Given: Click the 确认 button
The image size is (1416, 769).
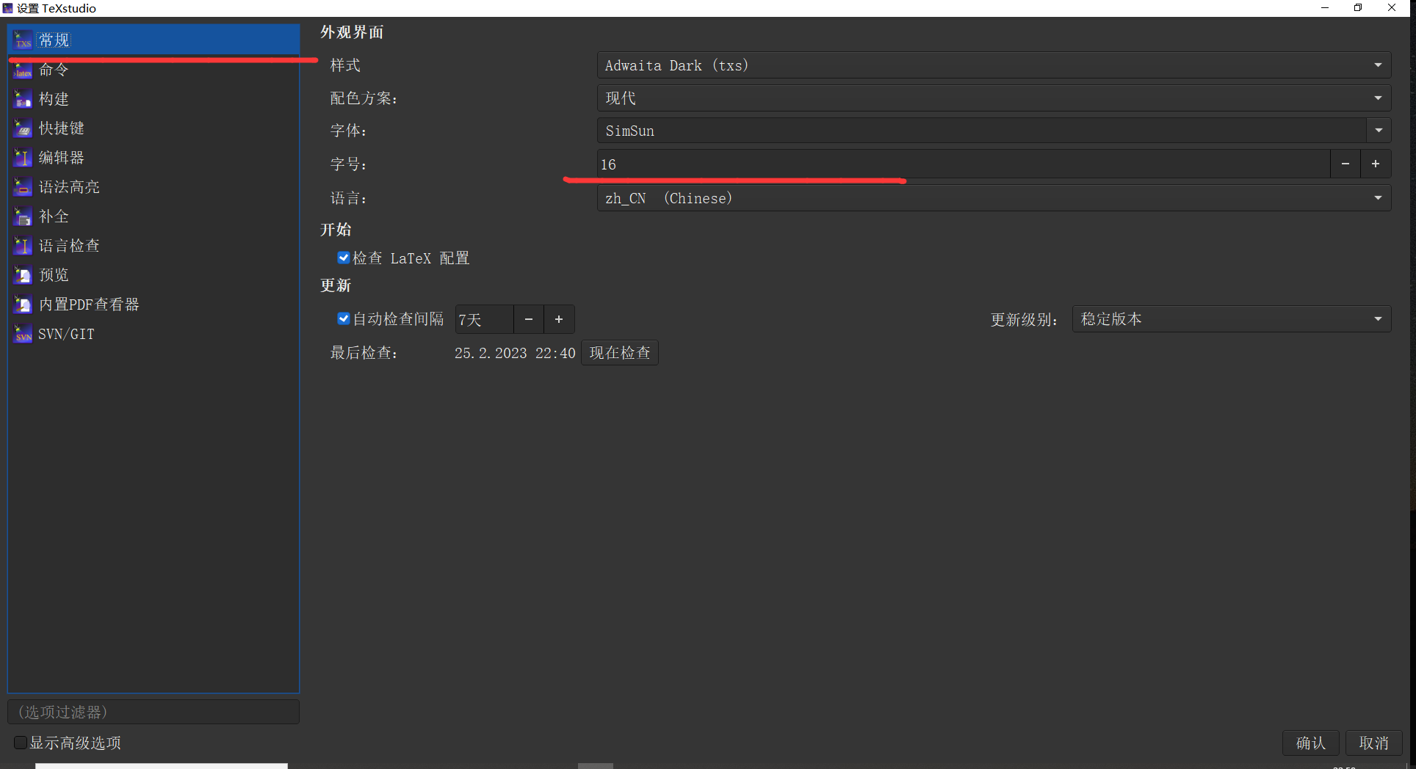Looking at the screenshot, I should pyautogui.click(x=1311, y=743).
